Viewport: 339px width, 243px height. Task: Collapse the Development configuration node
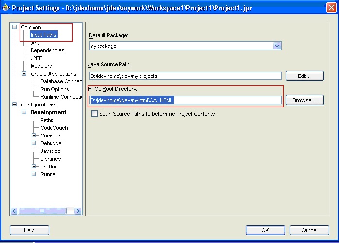point(24,112)
